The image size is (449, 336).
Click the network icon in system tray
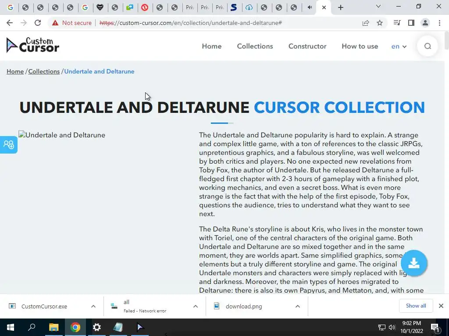(382, 327)
